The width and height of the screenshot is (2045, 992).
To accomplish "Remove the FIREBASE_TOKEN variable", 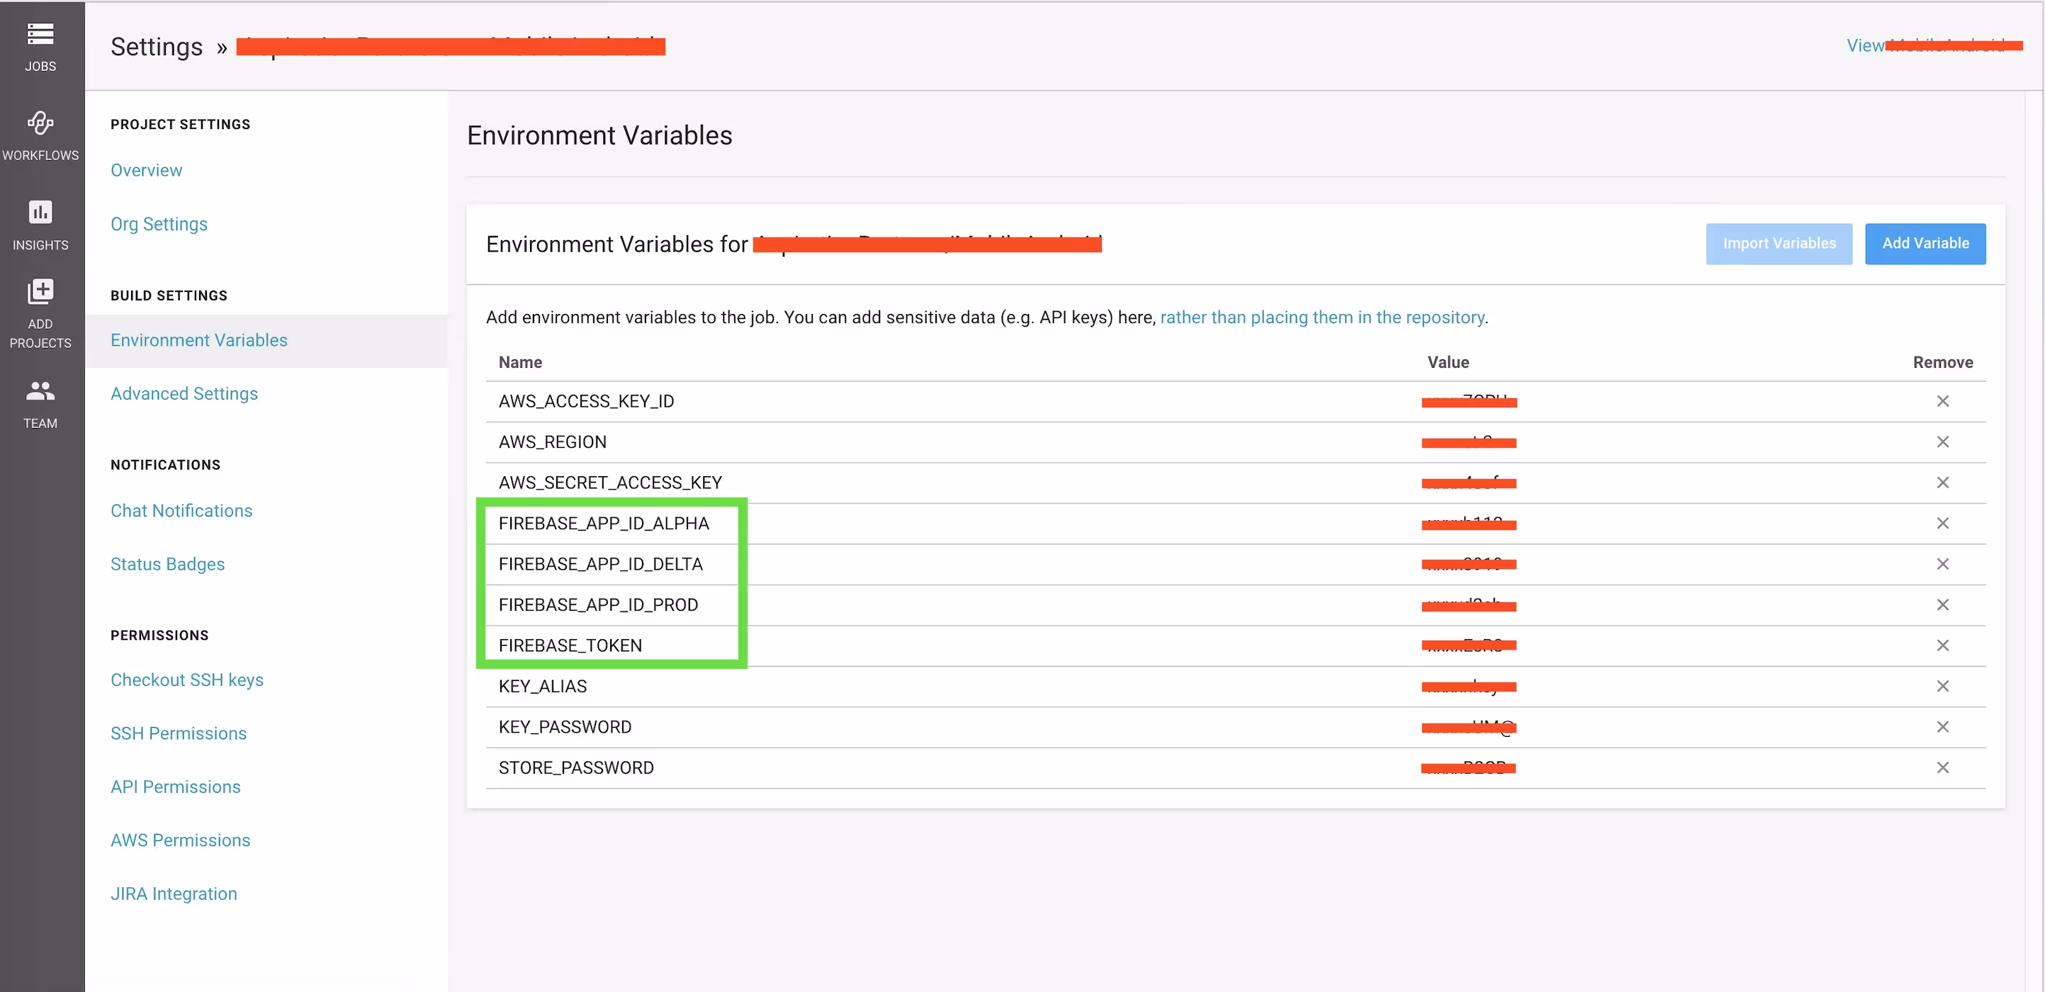I will (x=1944, y=646).
